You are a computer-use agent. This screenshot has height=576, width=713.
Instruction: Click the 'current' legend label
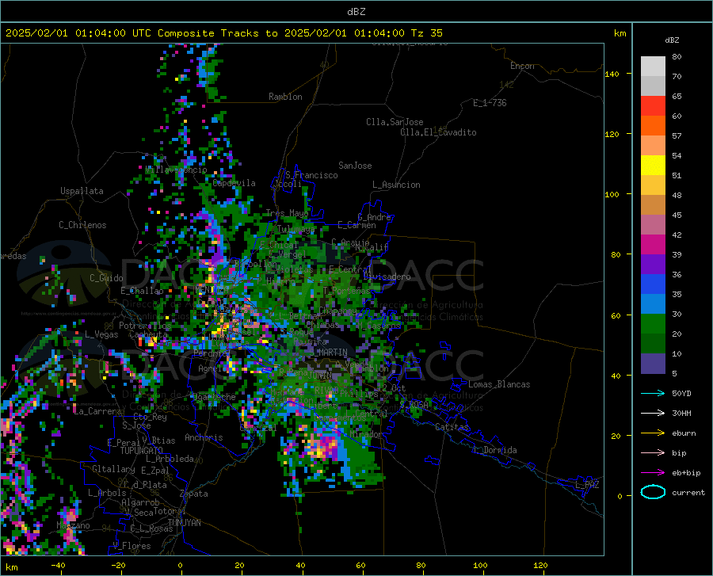pyautogui.click(x=688, y=493)
